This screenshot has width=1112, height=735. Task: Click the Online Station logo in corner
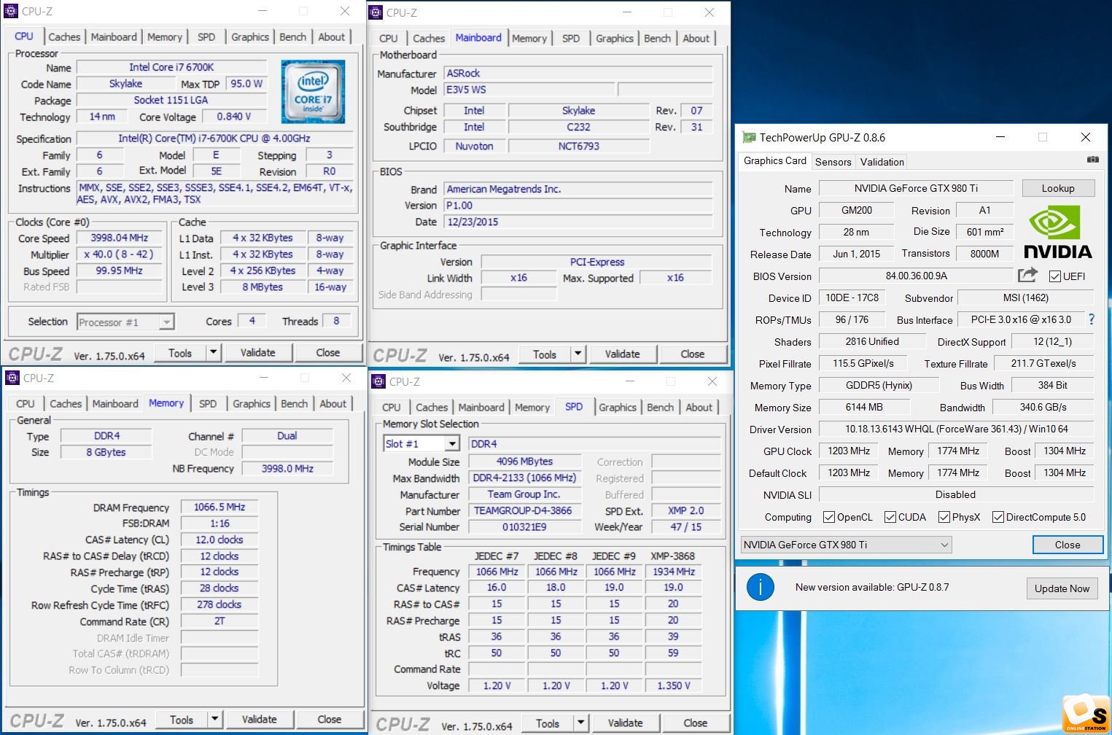pos(1086,714)
